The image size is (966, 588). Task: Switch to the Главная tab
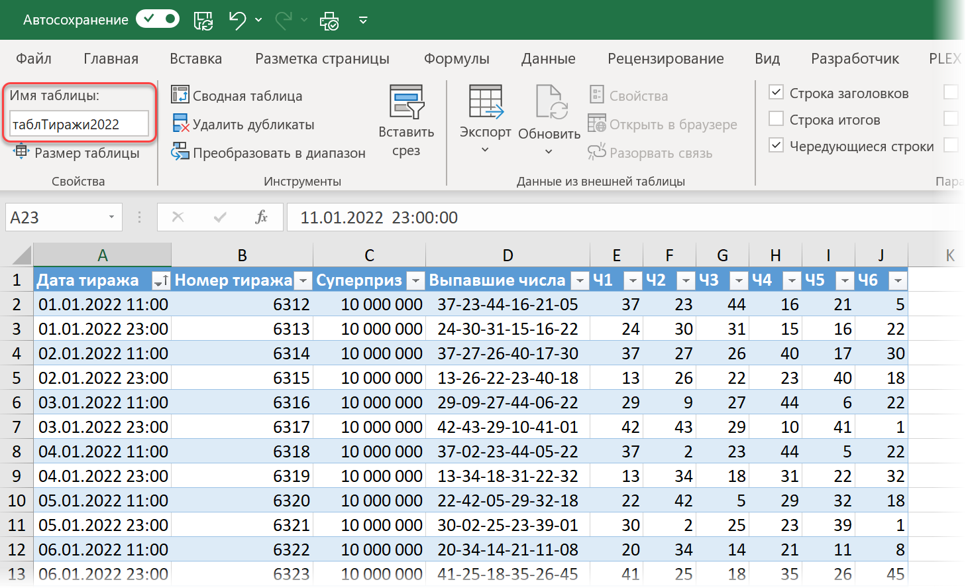tap(111, 58)
